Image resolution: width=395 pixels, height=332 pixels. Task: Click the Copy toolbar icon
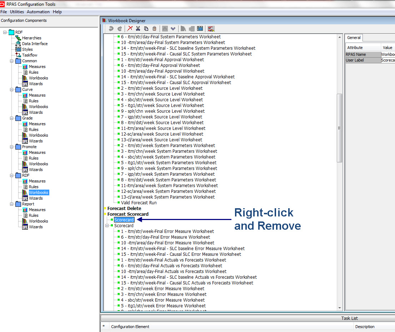[146, 29]
